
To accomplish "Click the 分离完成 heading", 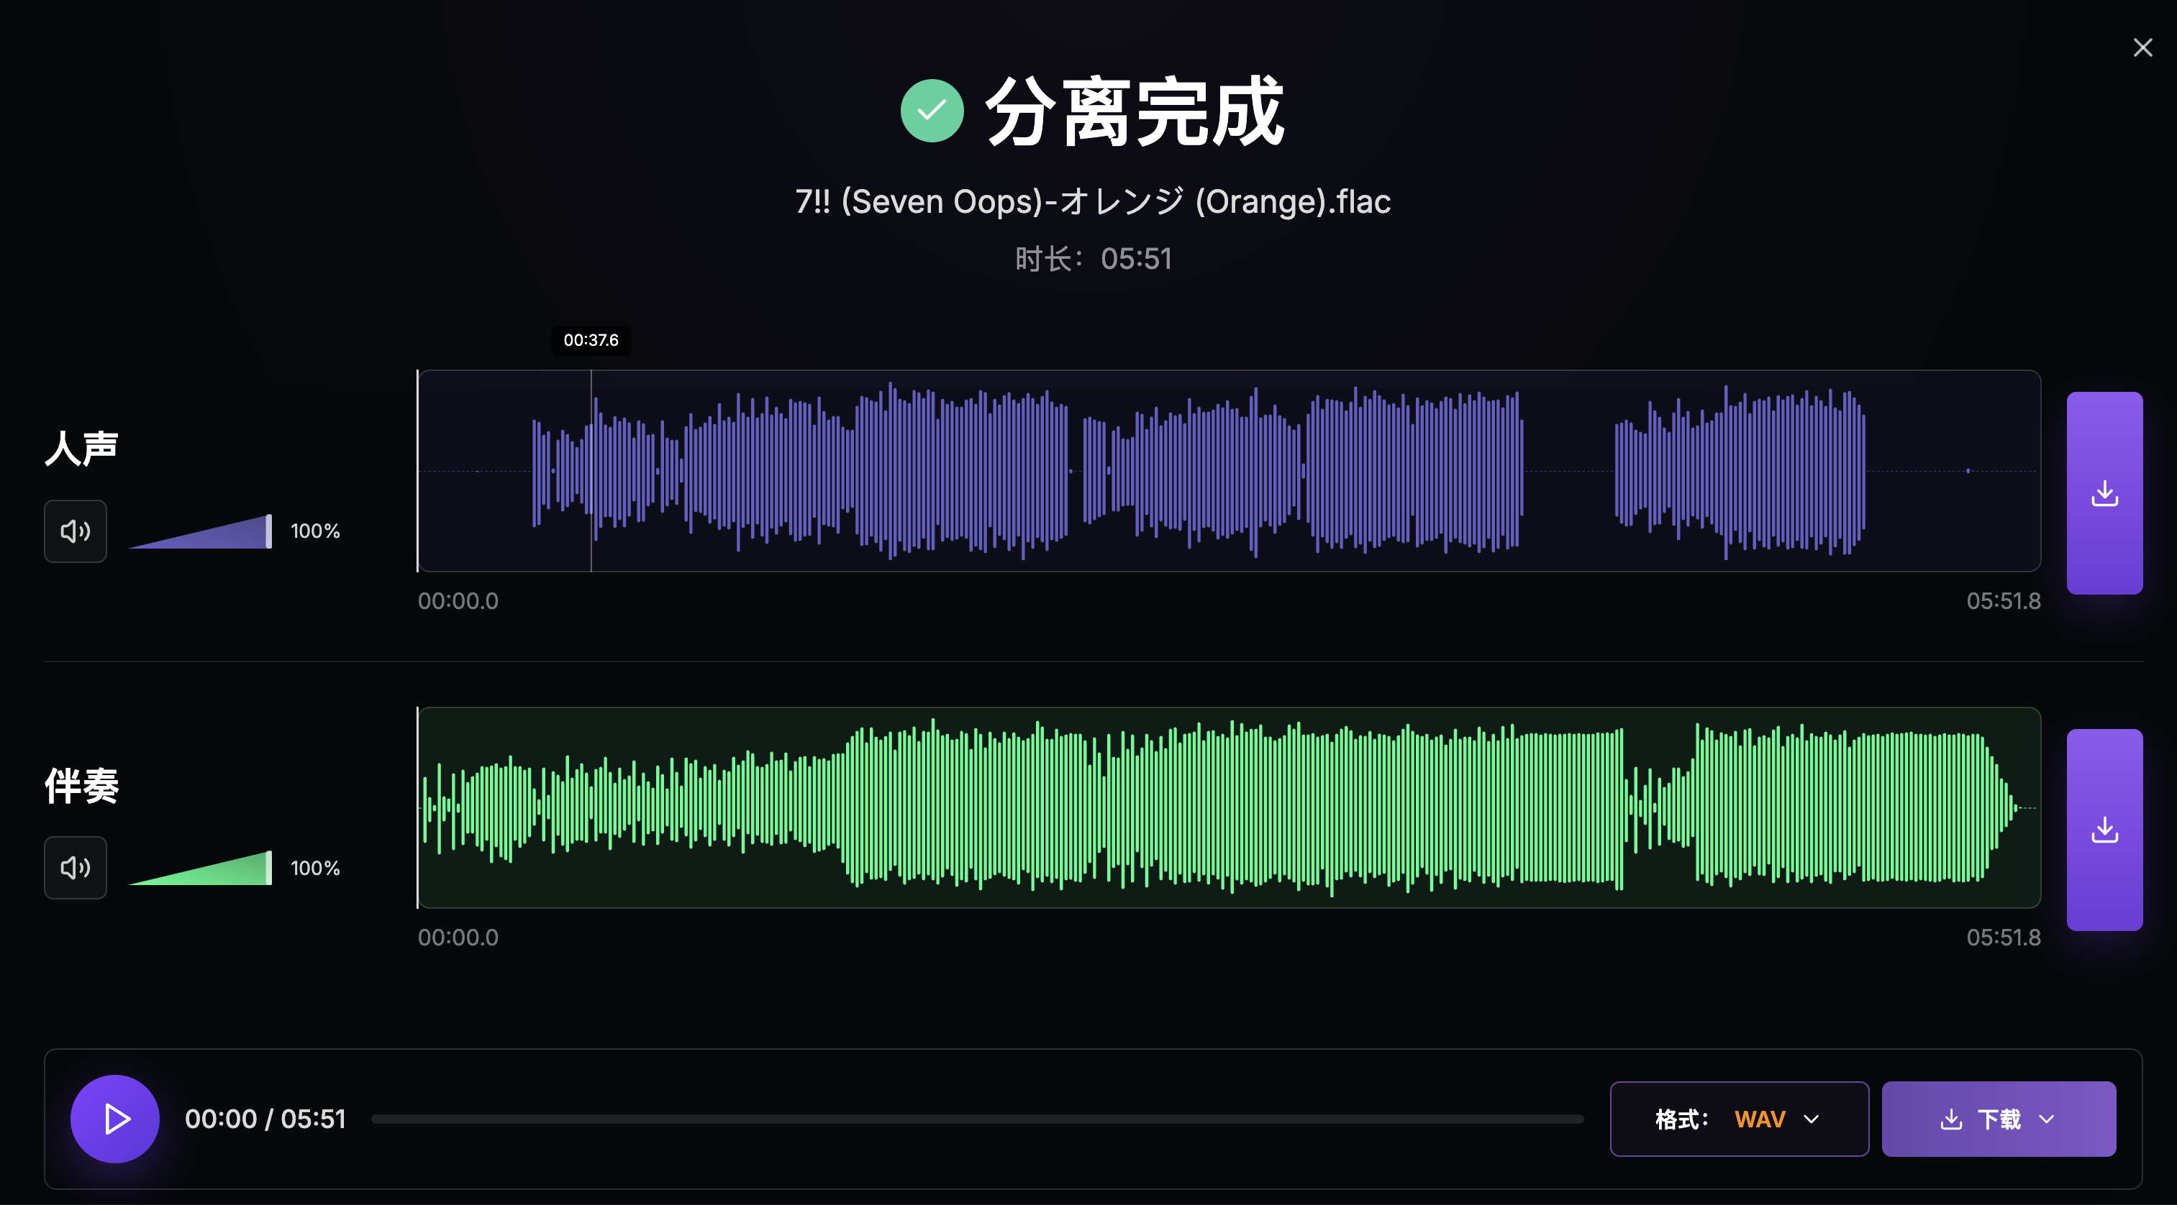I will tap(1134, 111).
